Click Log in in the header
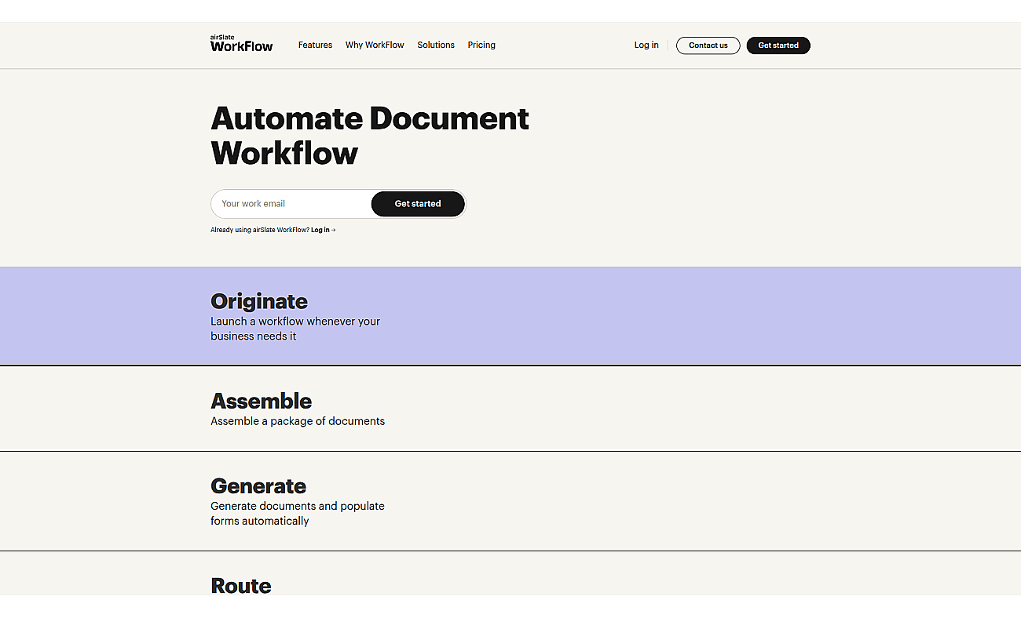 point(646,45)
